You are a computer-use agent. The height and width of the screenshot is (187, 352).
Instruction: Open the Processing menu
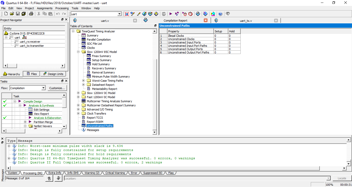(x=62, y=8)
